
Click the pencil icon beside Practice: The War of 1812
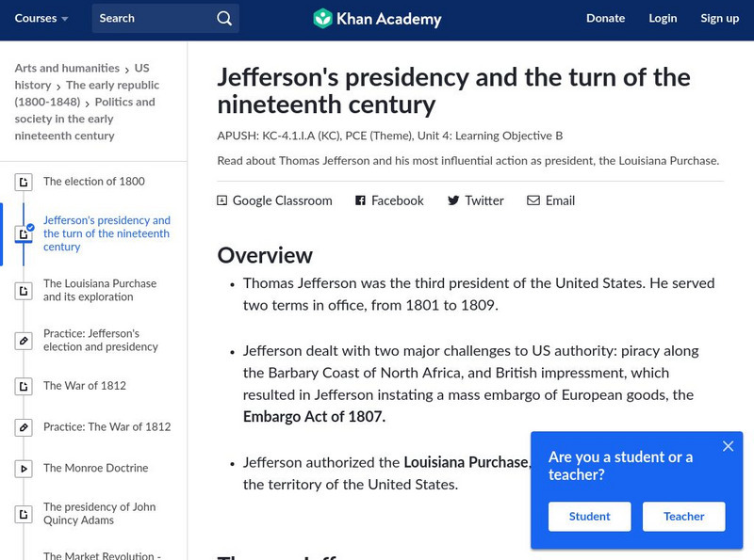tap(25, 427)
